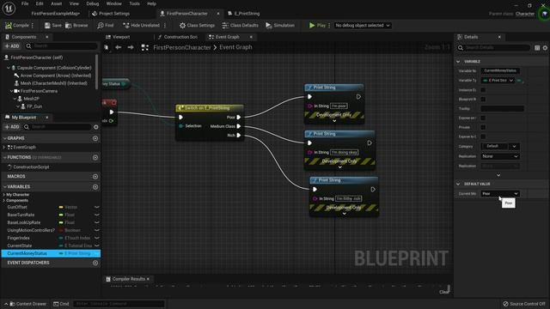Expand the third Print String node's bottom chevron

pyautogui.click(x=344, y=214)
